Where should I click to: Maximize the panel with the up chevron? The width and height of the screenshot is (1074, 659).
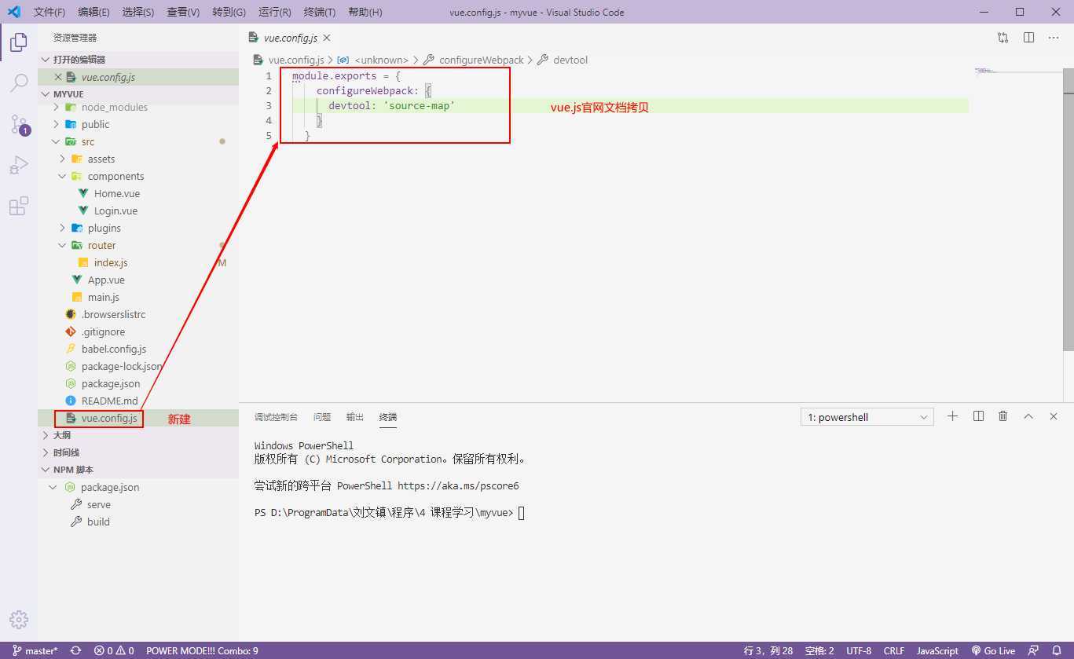1028,416
